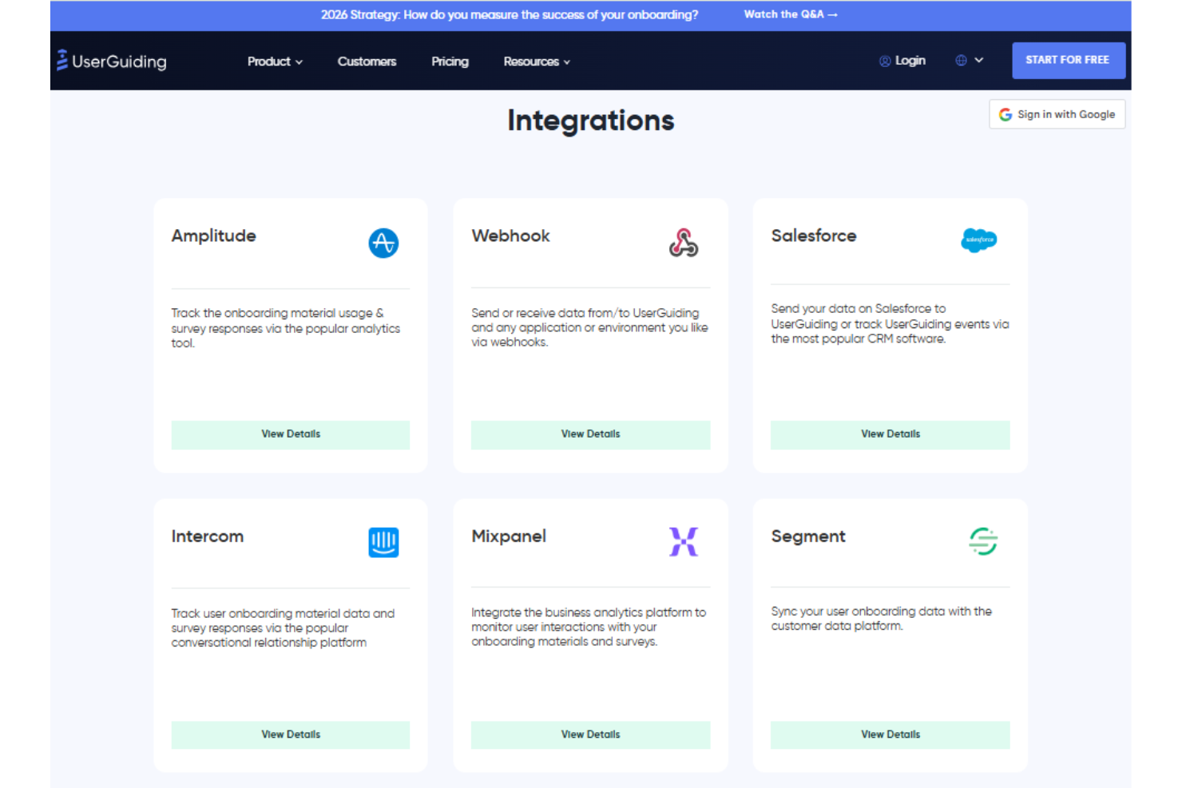1182x788 pixels.
Task: Open the language selector chevron
Action: 979,61
